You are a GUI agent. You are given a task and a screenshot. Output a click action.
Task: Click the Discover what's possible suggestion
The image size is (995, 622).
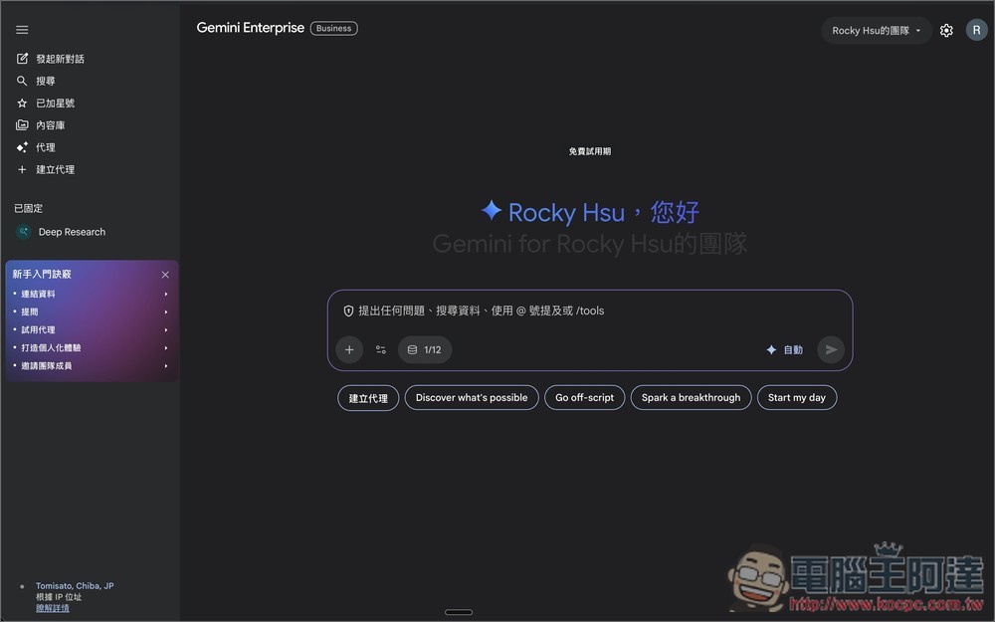pyautogui.click(x=471, y=397)
